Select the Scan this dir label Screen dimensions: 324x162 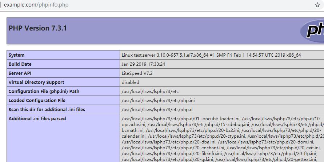click(x=47, y=110)
